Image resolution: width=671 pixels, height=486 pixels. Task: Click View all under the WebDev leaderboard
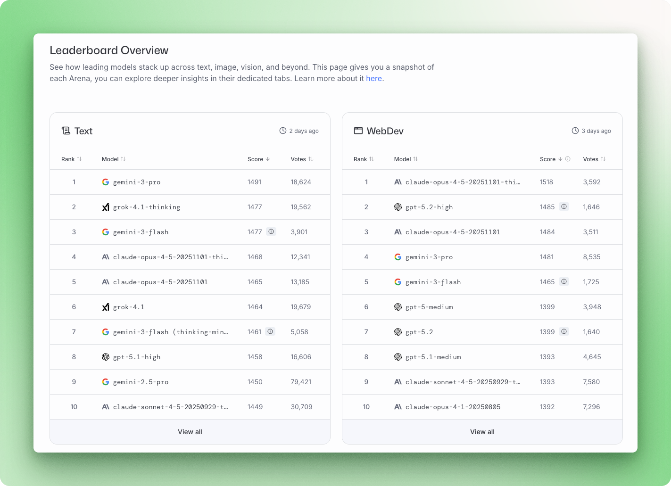tap(482, 431)
